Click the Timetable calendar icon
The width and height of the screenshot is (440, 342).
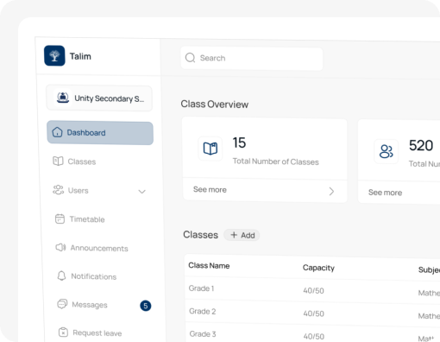(60, 218)
